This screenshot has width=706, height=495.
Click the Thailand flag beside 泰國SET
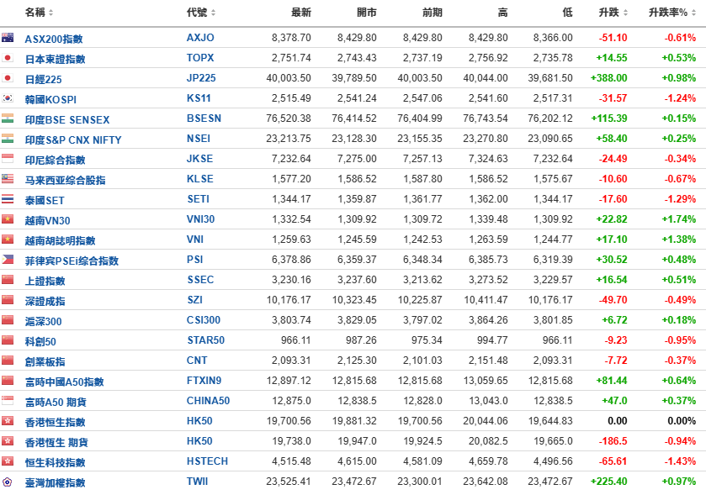click(8, 199)
